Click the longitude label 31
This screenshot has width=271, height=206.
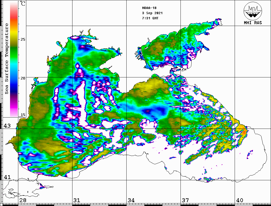[x=77, y=200]
